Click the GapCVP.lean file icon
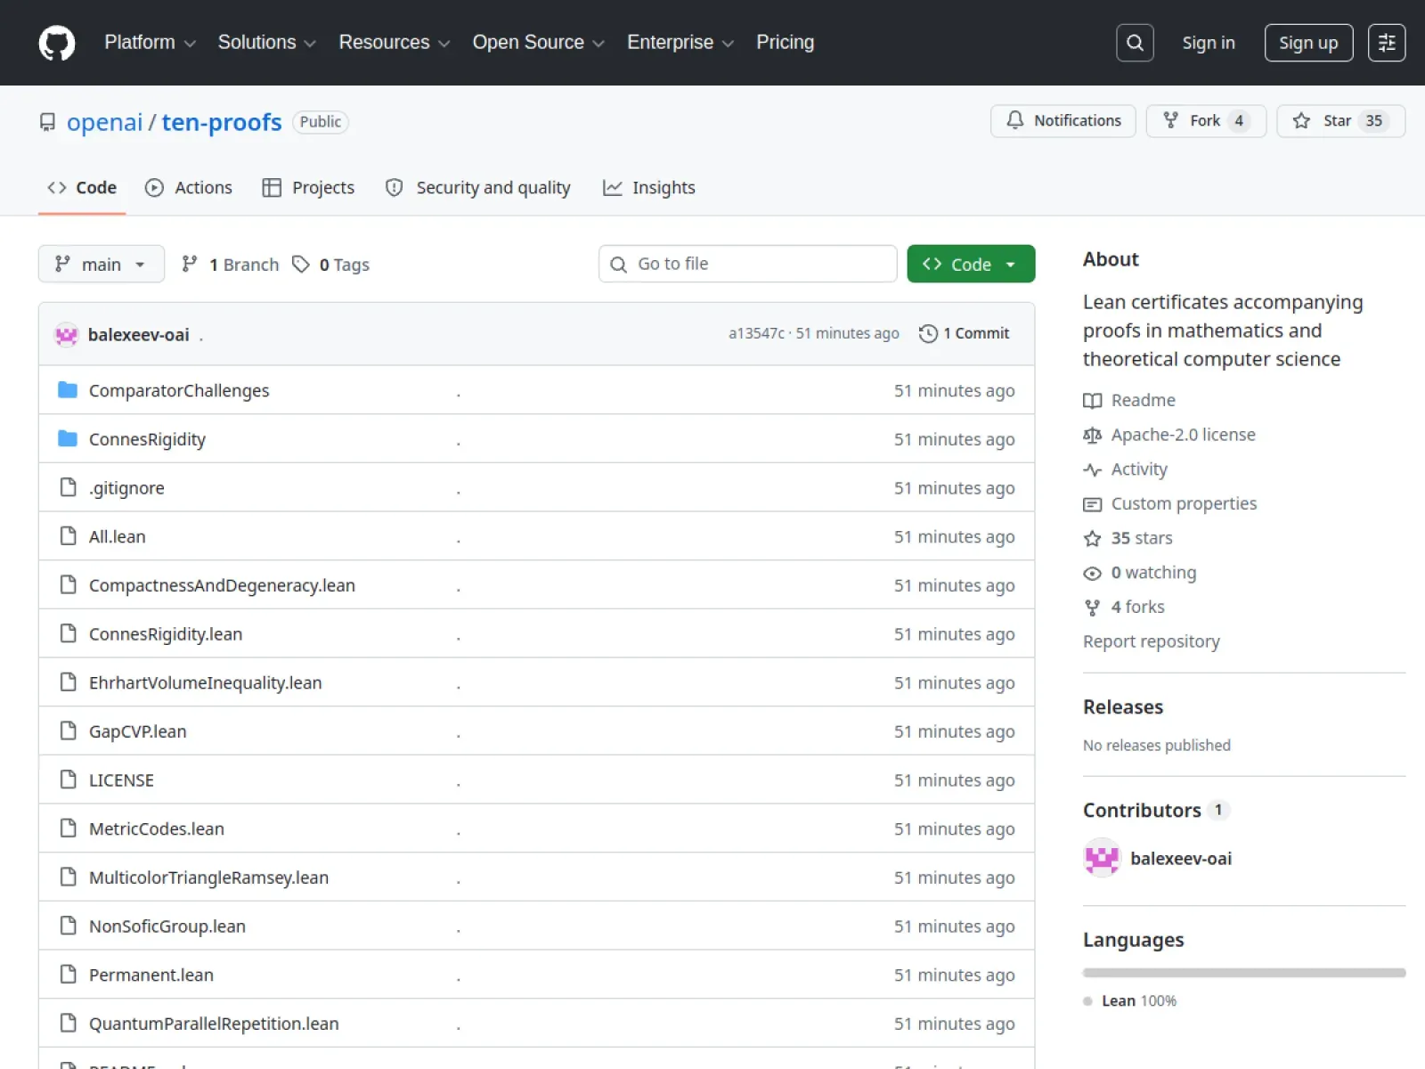Screen dimensions: 1425x1069 click(68, 731)
